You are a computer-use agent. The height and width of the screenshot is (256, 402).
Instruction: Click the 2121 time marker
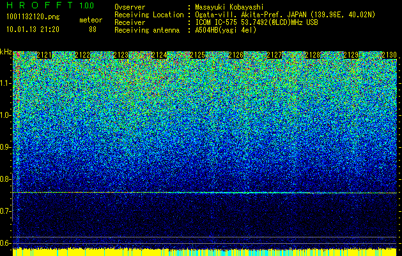[44, 55]
